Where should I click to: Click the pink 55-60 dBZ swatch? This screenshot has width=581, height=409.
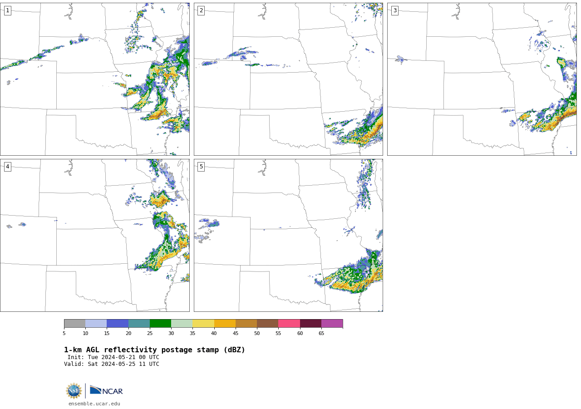click(289, 324)
